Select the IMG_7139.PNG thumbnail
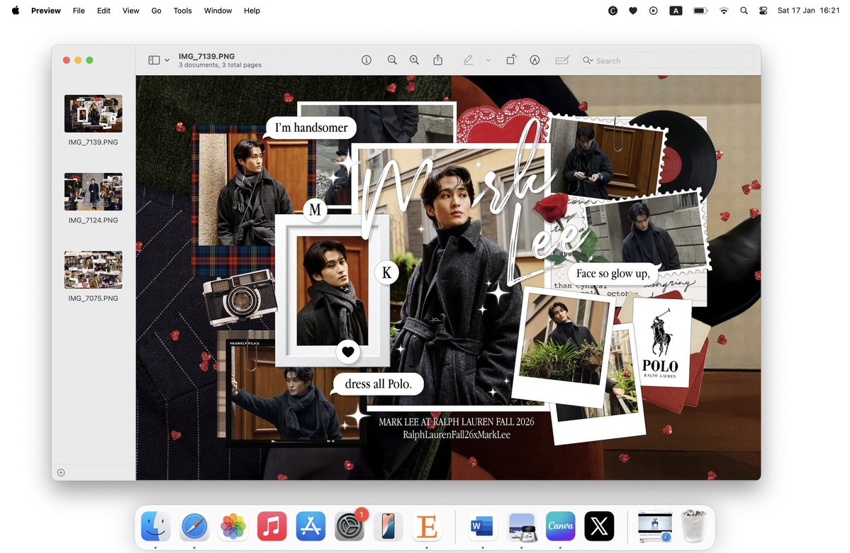The height and width of the screenshot is (553, 850). (94, 113)
